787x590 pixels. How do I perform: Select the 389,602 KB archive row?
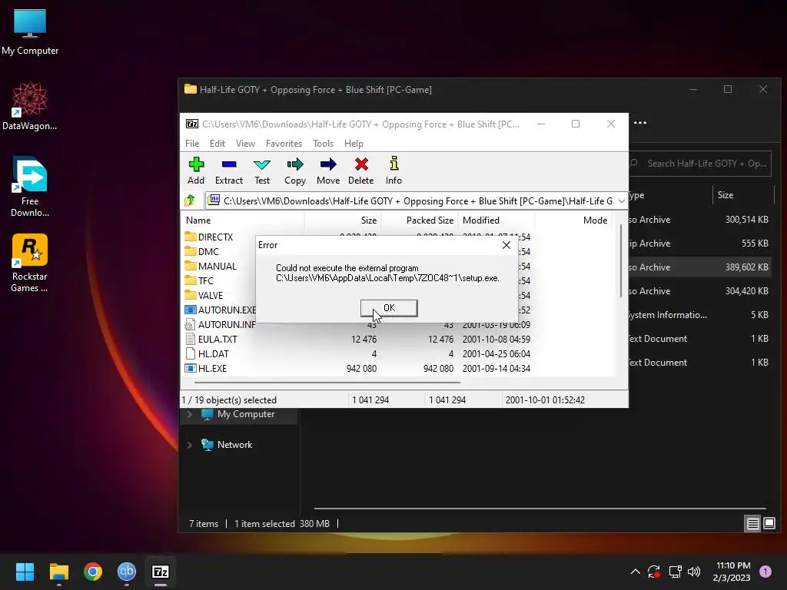click(699, 267)
